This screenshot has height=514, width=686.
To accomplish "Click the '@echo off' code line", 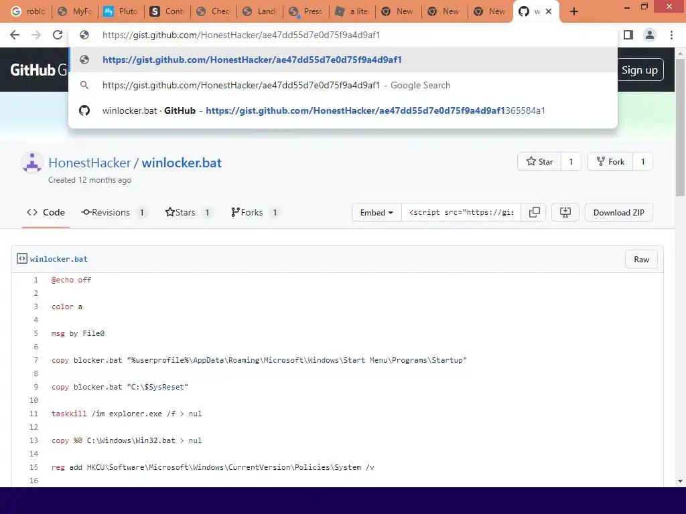I will 71,280.
